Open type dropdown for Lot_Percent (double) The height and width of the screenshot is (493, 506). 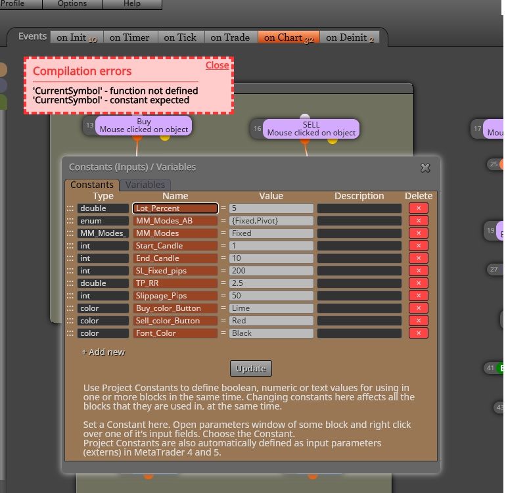(103, 208)
